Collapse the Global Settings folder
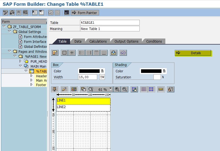Screen dimensions: 220x151 [x=9, y=31]
